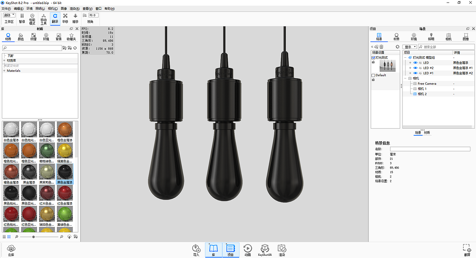Open the 云库 cloud library
Viewport: 476px width, 258px height.
(11, 250)
